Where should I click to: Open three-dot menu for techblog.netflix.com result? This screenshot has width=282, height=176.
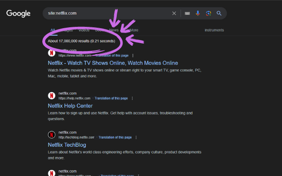point(136,137)
